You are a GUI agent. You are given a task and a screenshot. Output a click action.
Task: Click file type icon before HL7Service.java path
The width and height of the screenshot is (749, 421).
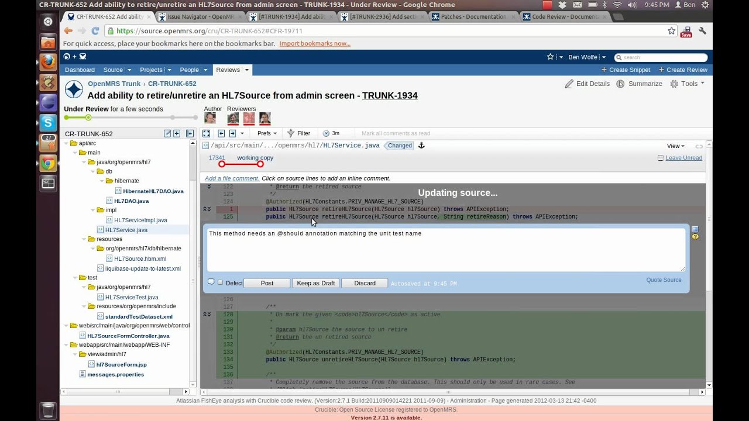pyautogui.click(x=206, y=146)
